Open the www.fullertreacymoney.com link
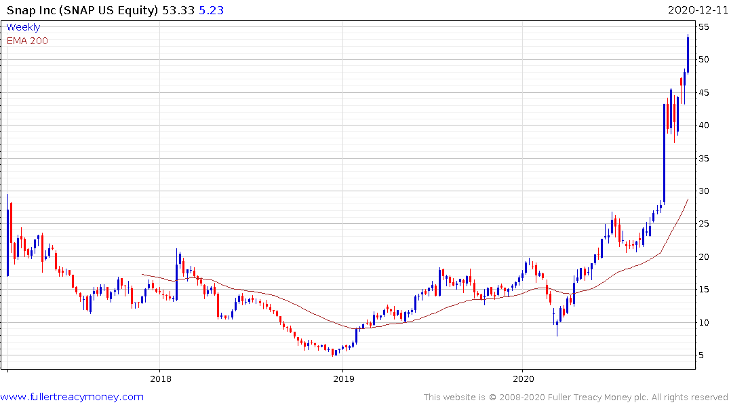 72,397
